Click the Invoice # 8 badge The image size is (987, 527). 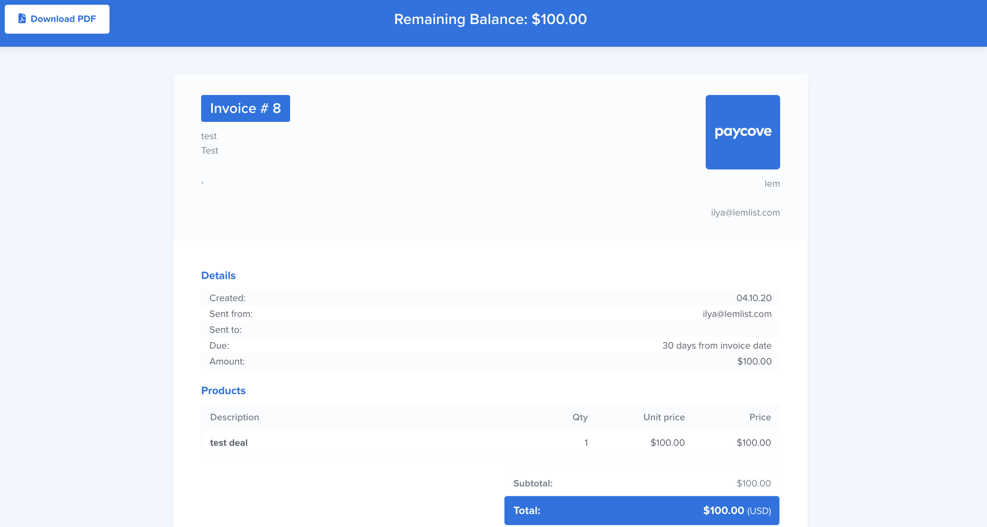click(x=245, y=108)
